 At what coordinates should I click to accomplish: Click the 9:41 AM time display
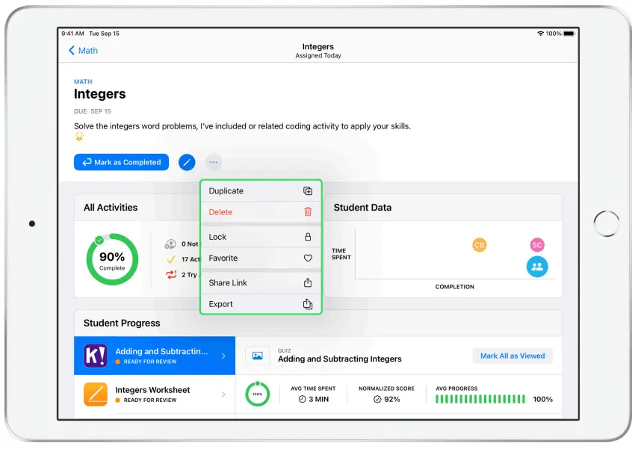72,34
